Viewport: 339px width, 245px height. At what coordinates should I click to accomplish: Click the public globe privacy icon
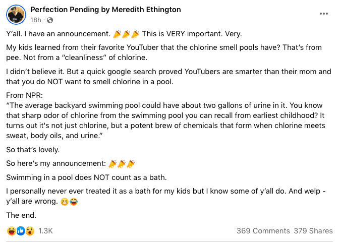point(50,20)
